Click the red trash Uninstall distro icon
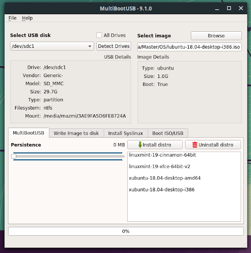The image size is (251, 253). click(x=195, y=145)
